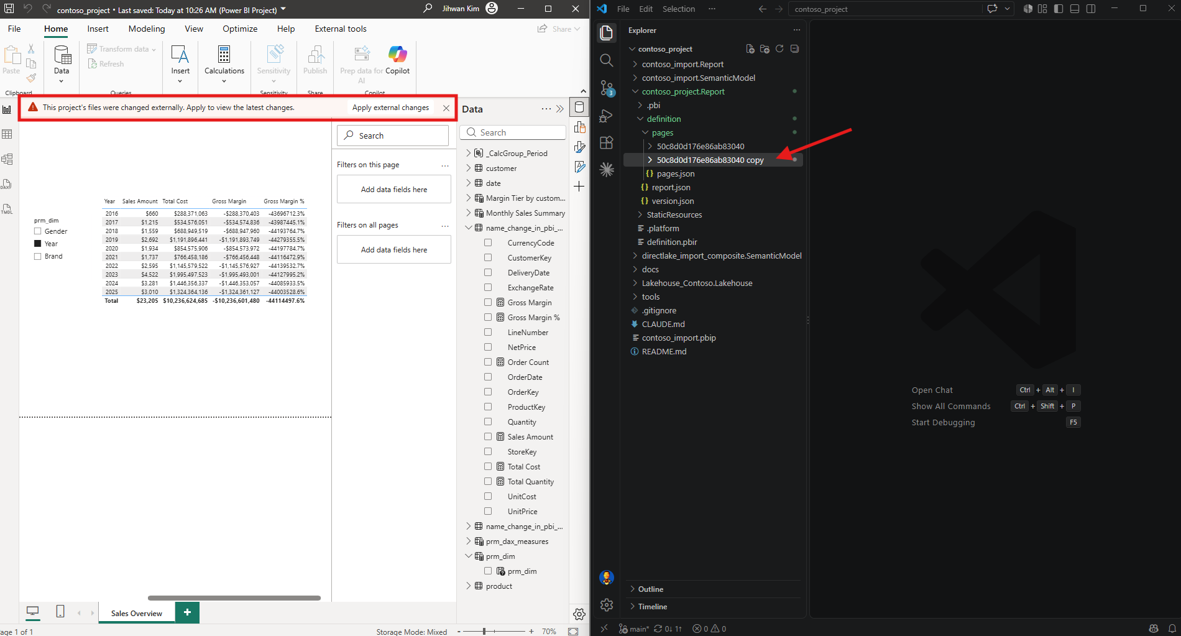The height and width of the screenshot is (636, 1181).
Task: Click Refresh Explorer icon in contoso_project header
Action: 779,49
